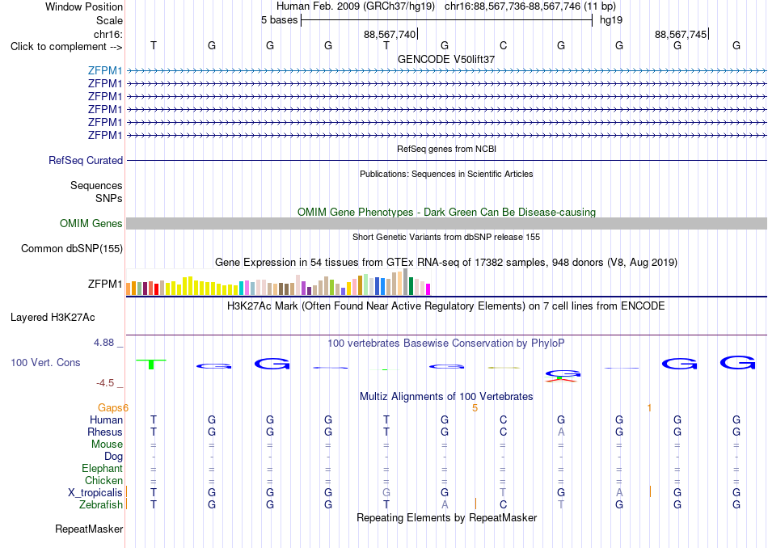
Task: Click the 4.88 PhyloP upper scale value
Action: pyautogui.click(x=103, y=343)
